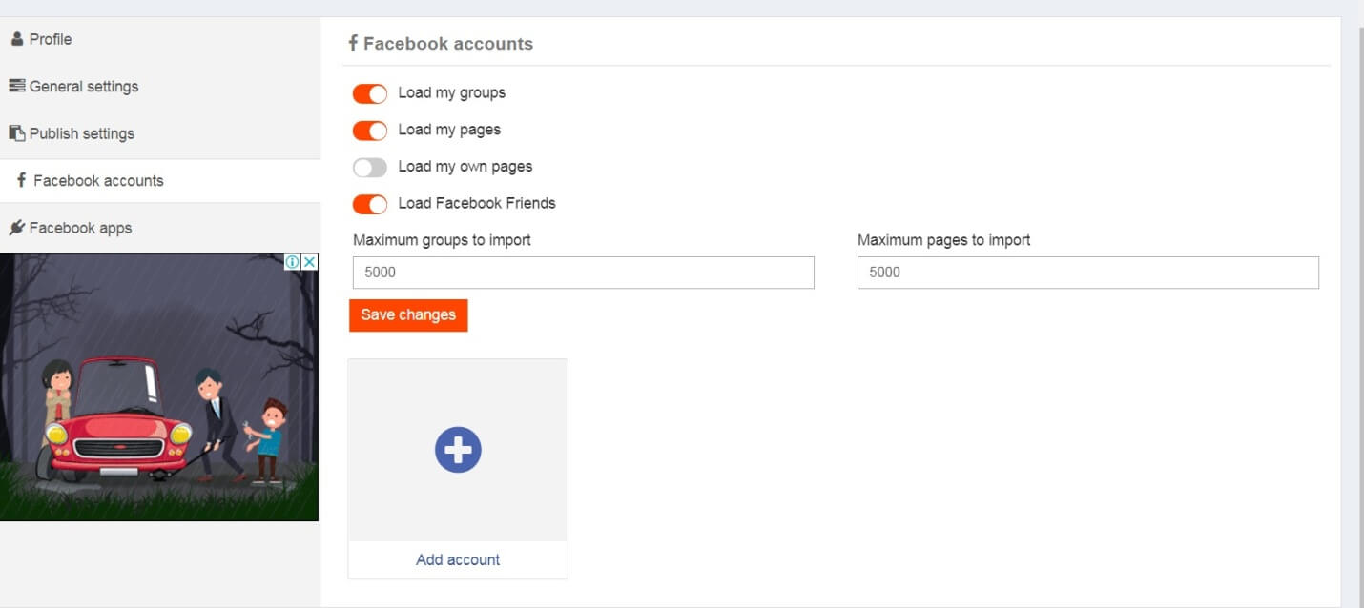Click the 'Maximum groups to import' label
1364x608 pixels.
442,240
